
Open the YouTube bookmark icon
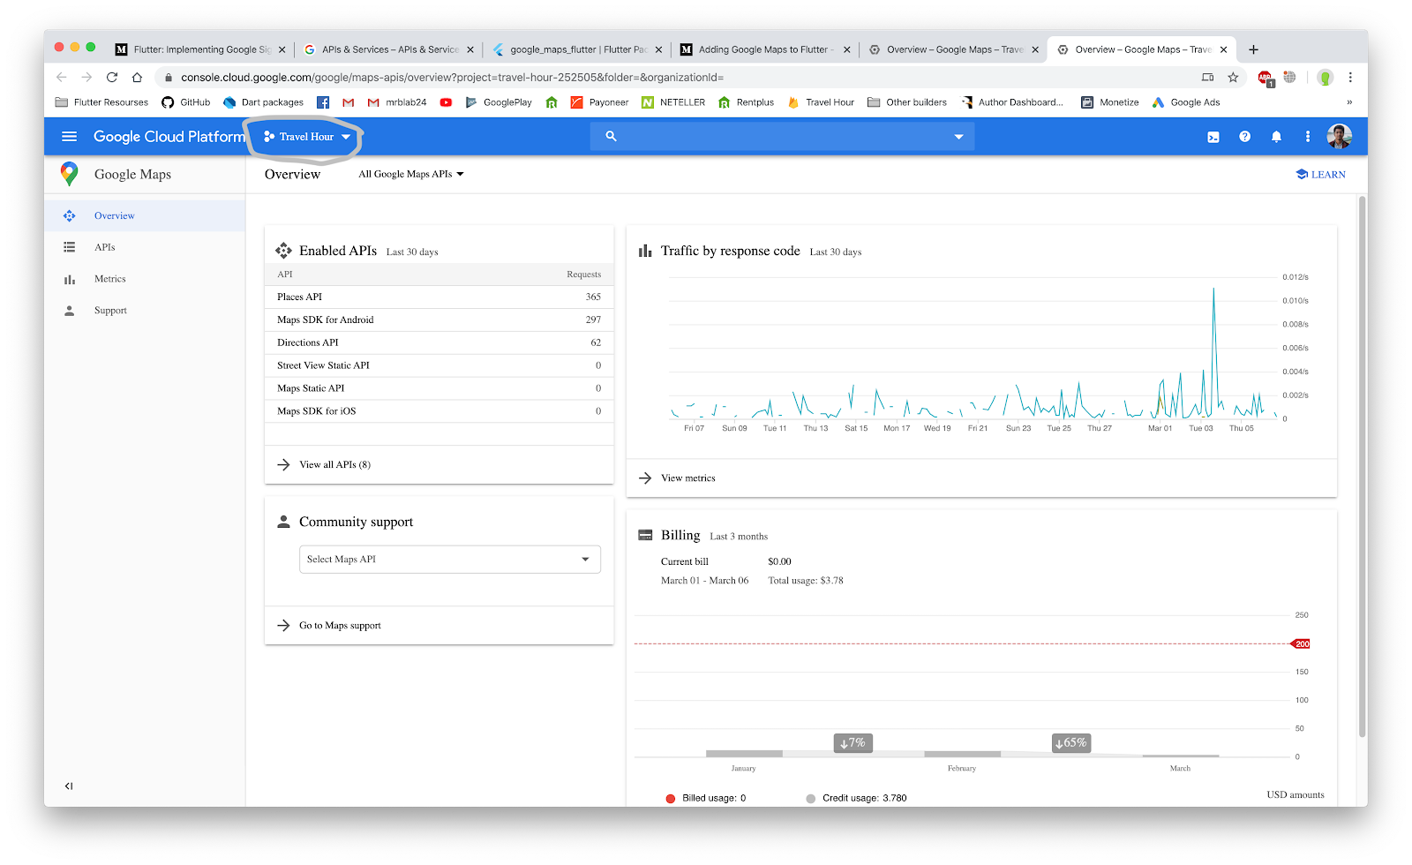tap(446, 102)
